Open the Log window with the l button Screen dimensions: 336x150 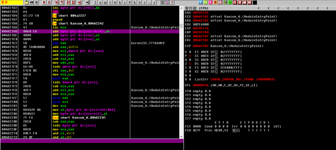[95, 3]
